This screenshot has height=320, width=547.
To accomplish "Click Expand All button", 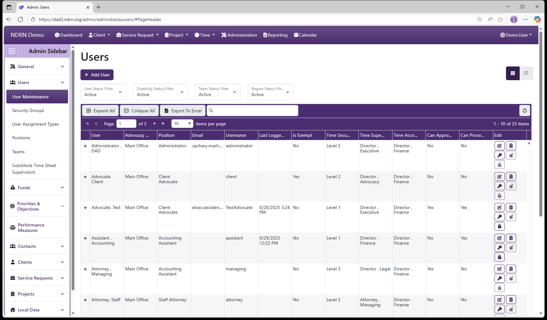I will coord(100,111).
